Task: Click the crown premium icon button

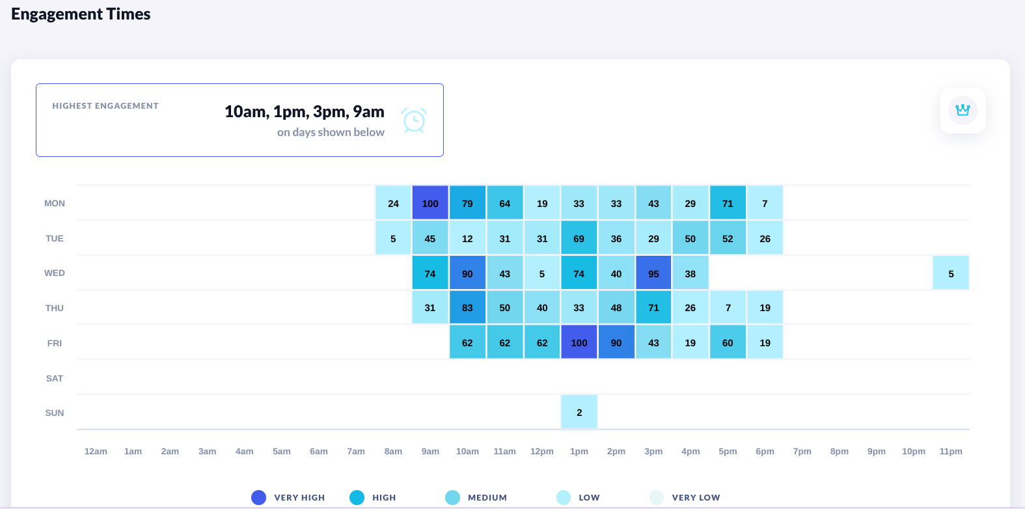Action: pos(963,111)
